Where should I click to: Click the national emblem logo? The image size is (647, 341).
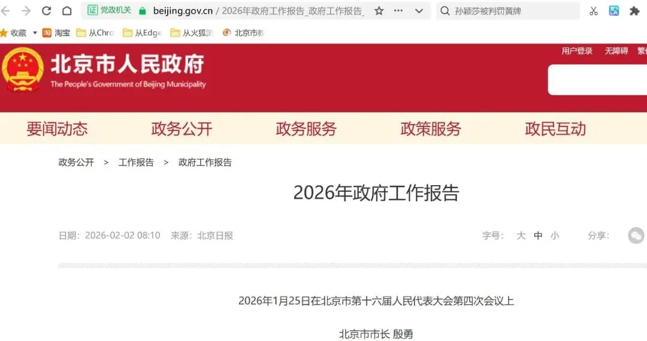coord(23,70)
